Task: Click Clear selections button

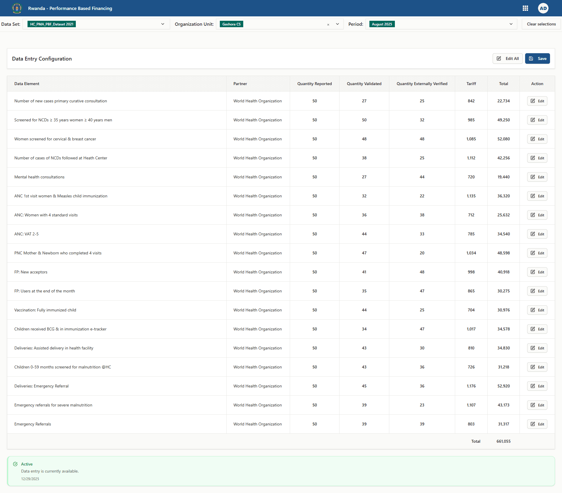Action: [541, 24]
